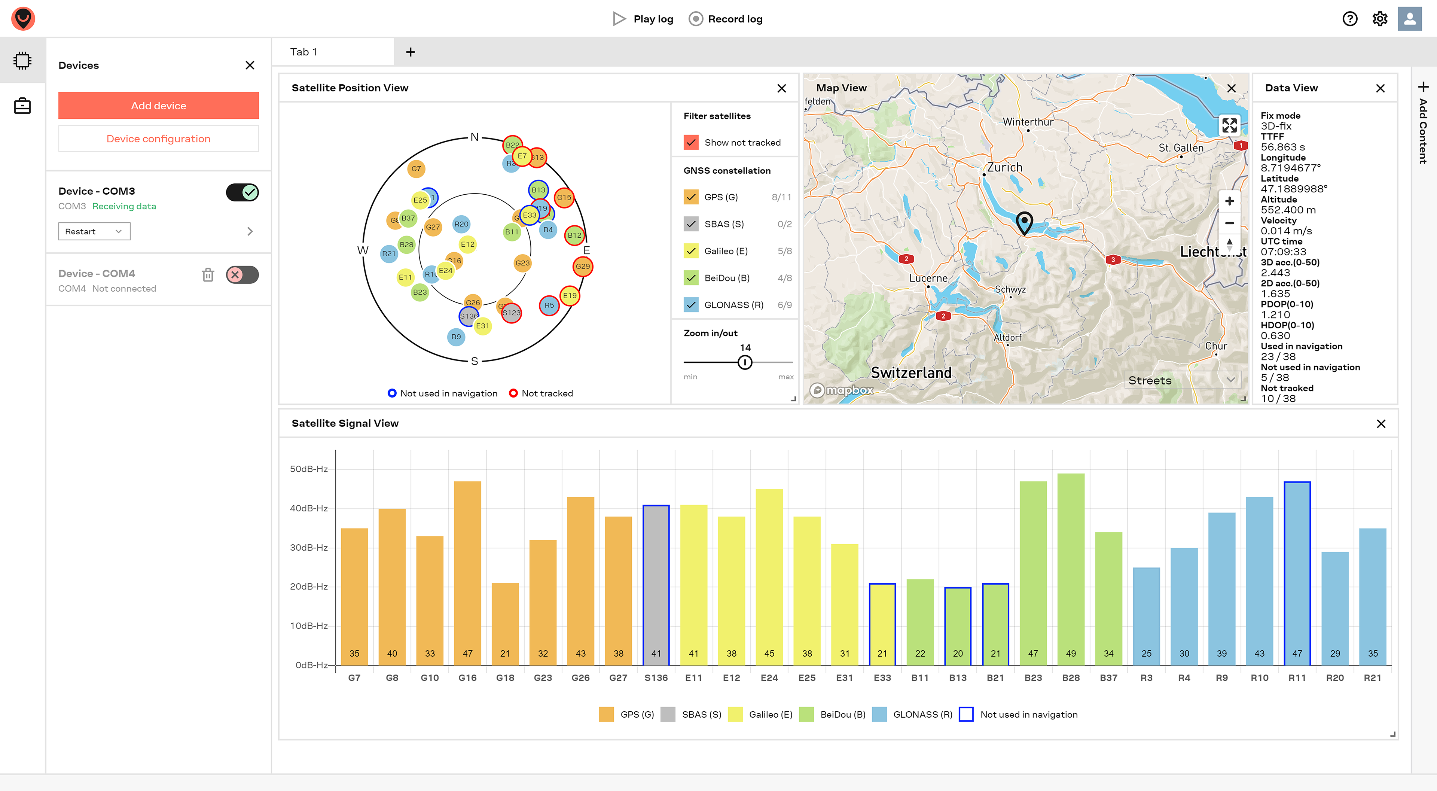Click the Play log icon
The height and width of the screenshot is (791, 1437).
coord(619,18)
